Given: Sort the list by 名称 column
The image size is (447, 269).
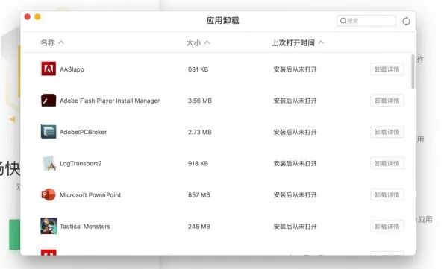Looking at the screenshot, I should coord(52,42).
